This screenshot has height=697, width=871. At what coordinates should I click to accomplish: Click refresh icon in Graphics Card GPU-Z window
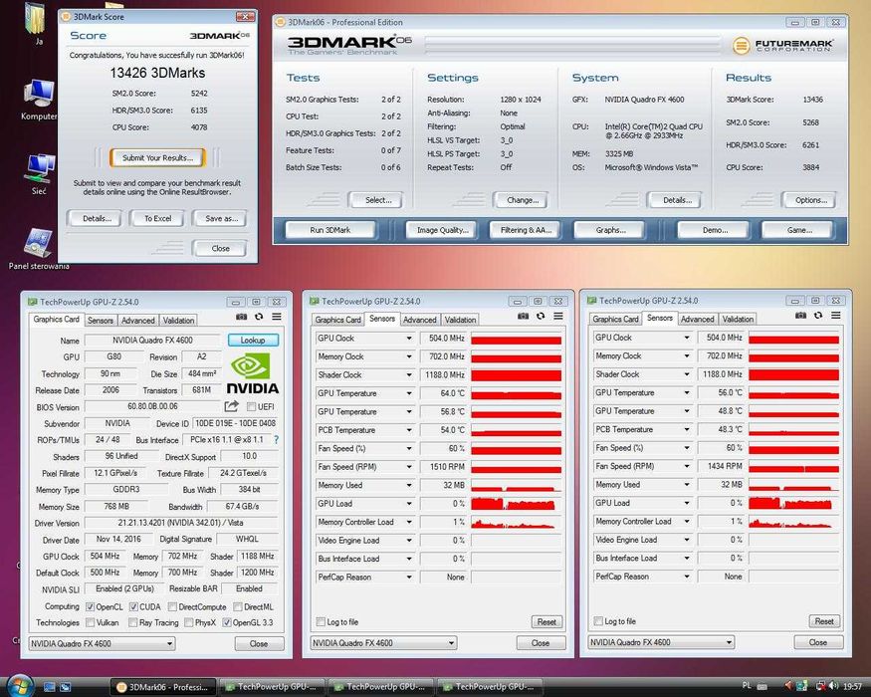(259, 317)
